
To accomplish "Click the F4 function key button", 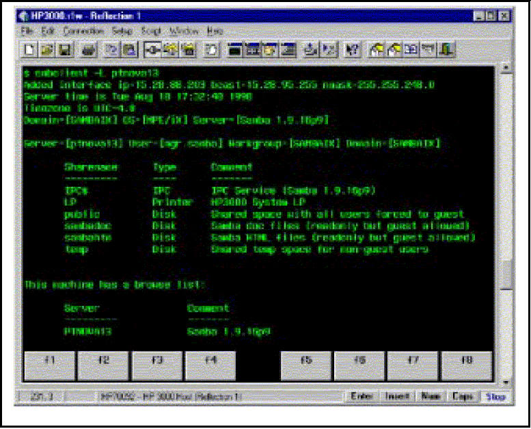I will pyautogui.click(x=210, y=365).
